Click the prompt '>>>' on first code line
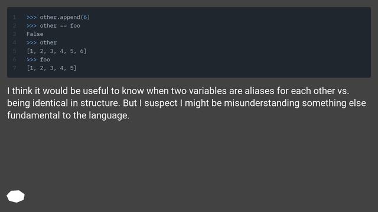This screenshot has width=378, height=212. click(31, 17)
